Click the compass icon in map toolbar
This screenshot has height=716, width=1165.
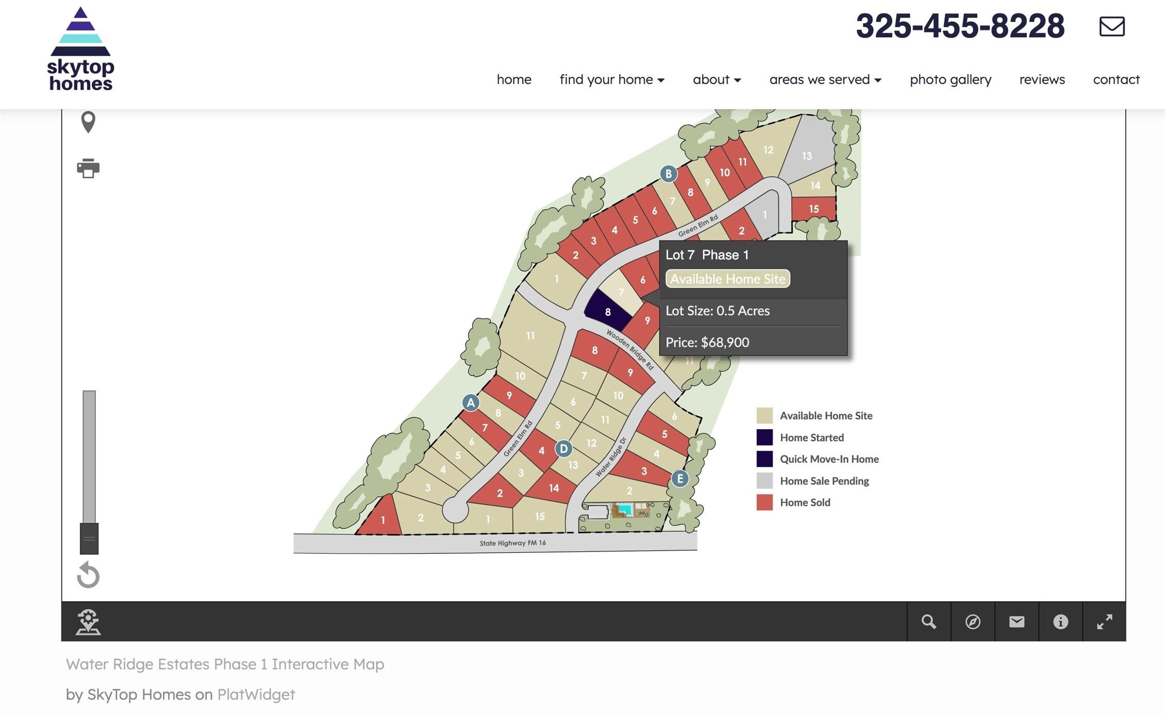[x=973, y=622]
